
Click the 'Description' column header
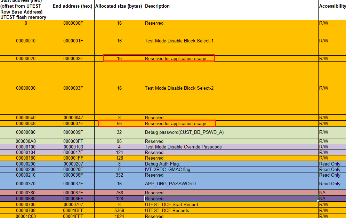point(157,6)
